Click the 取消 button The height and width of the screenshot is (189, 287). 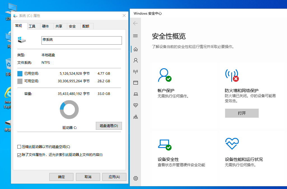88,177
